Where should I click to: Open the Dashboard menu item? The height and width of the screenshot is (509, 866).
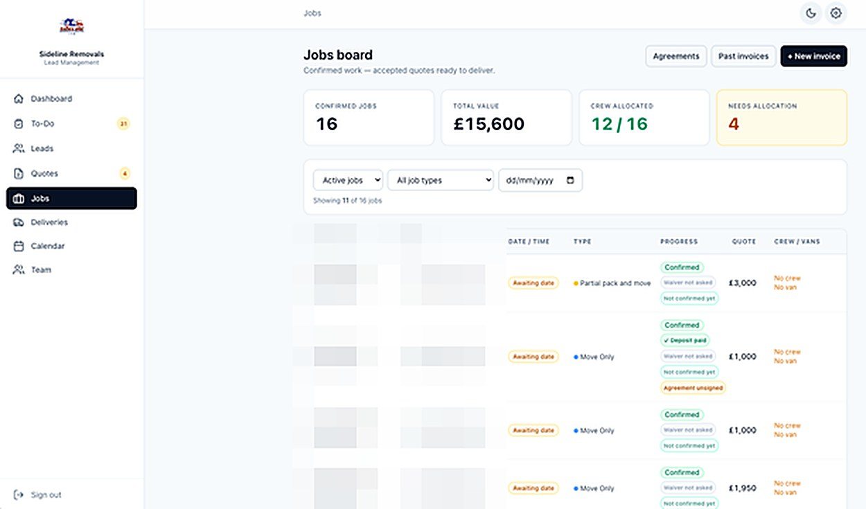[71, 99]
